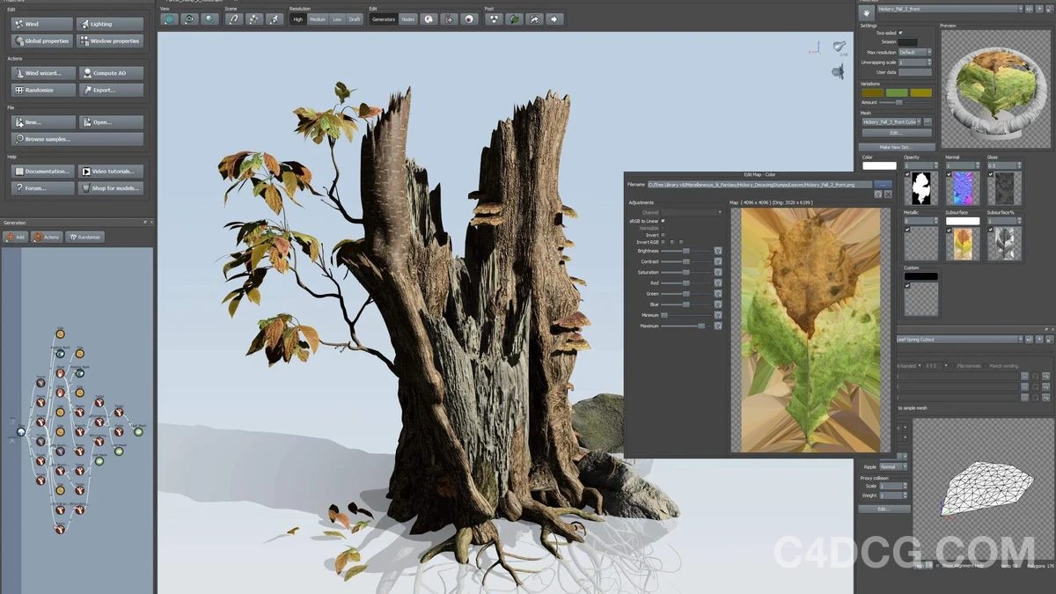This screenshot has height=594, width=1056.
Task: Click the focus magnifier icon in the View toolbar
Action: click(x=209, y=19)
